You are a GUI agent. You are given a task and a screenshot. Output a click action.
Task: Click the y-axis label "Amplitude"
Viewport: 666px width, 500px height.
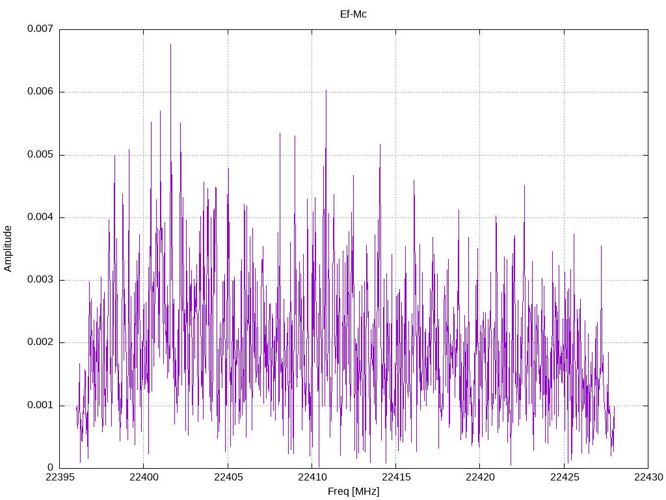pos(8,249)
